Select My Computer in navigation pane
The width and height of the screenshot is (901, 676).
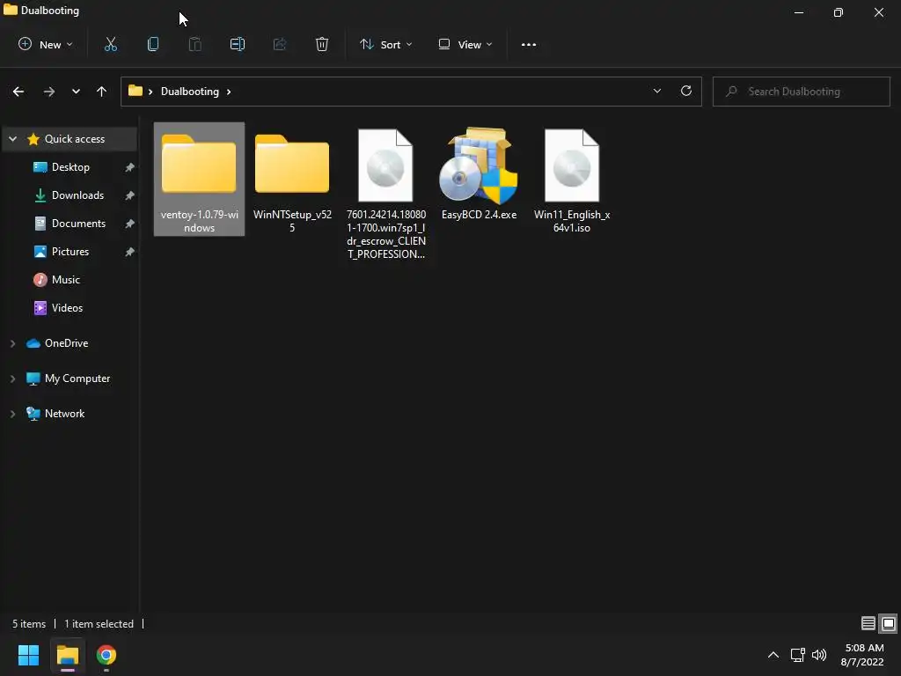coord(77,378)
